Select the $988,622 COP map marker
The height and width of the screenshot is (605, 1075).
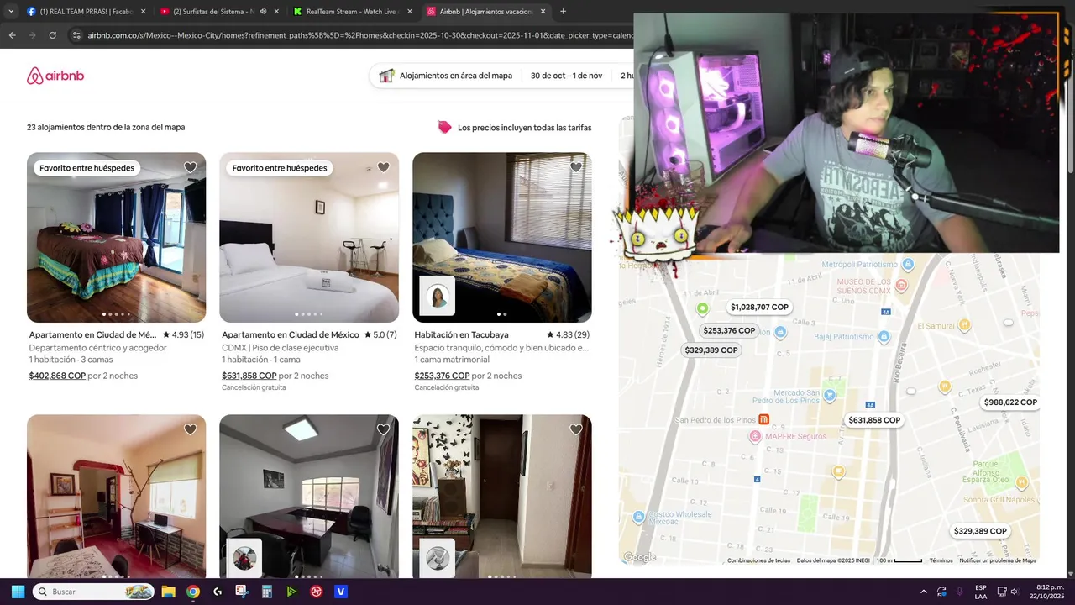pos(1010,402)
